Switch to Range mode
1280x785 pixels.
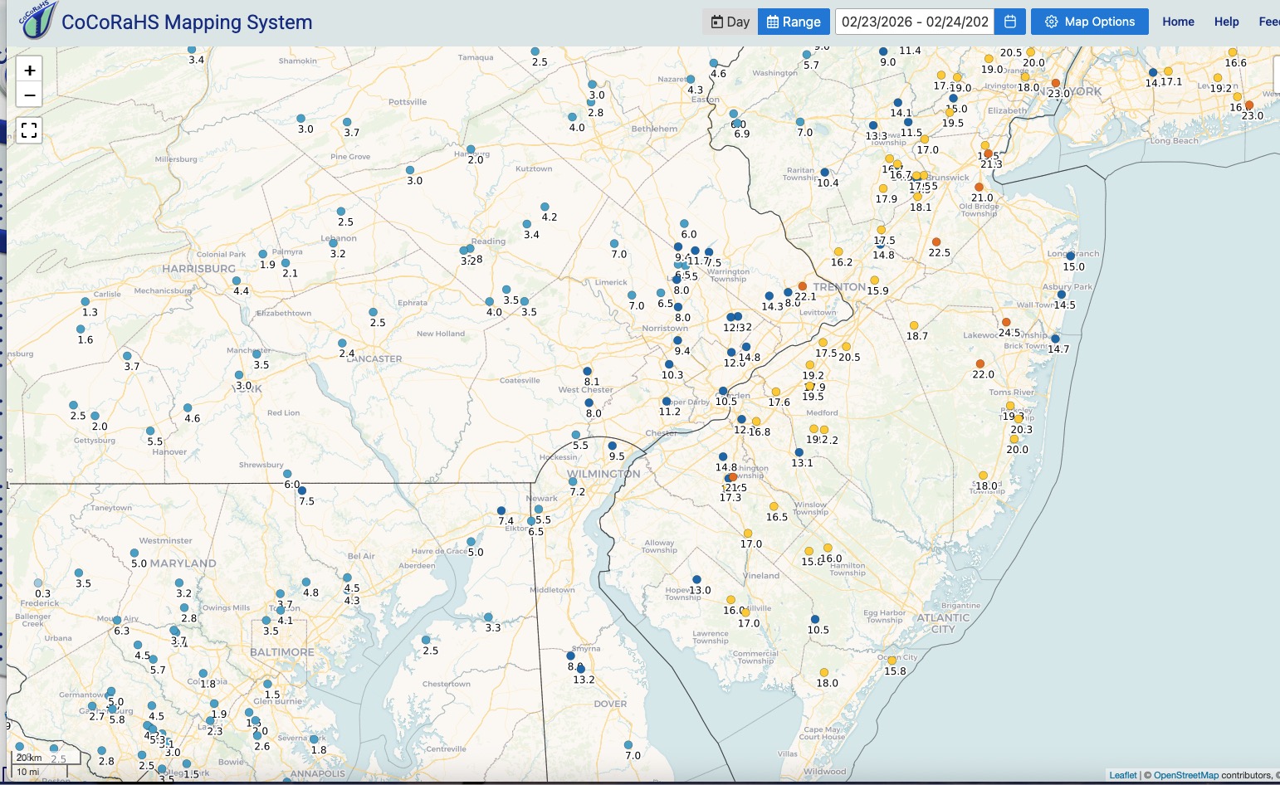pyautogui.click(x=794, y=22)
